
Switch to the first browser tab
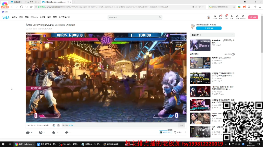[x=24, y=2]
